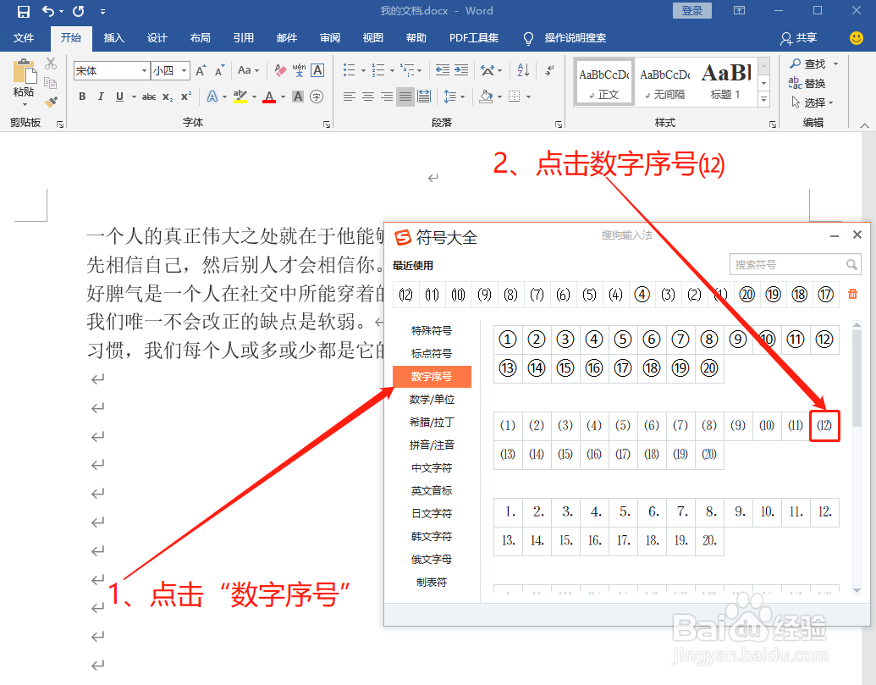This screenshot has height=685, width=876.
Task: Select 数字序号 category in symbol panel
Action: point(432,377)
